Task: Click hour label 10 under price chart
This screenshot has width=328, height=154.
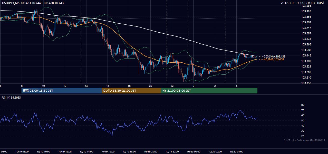Action: point(43,86)
